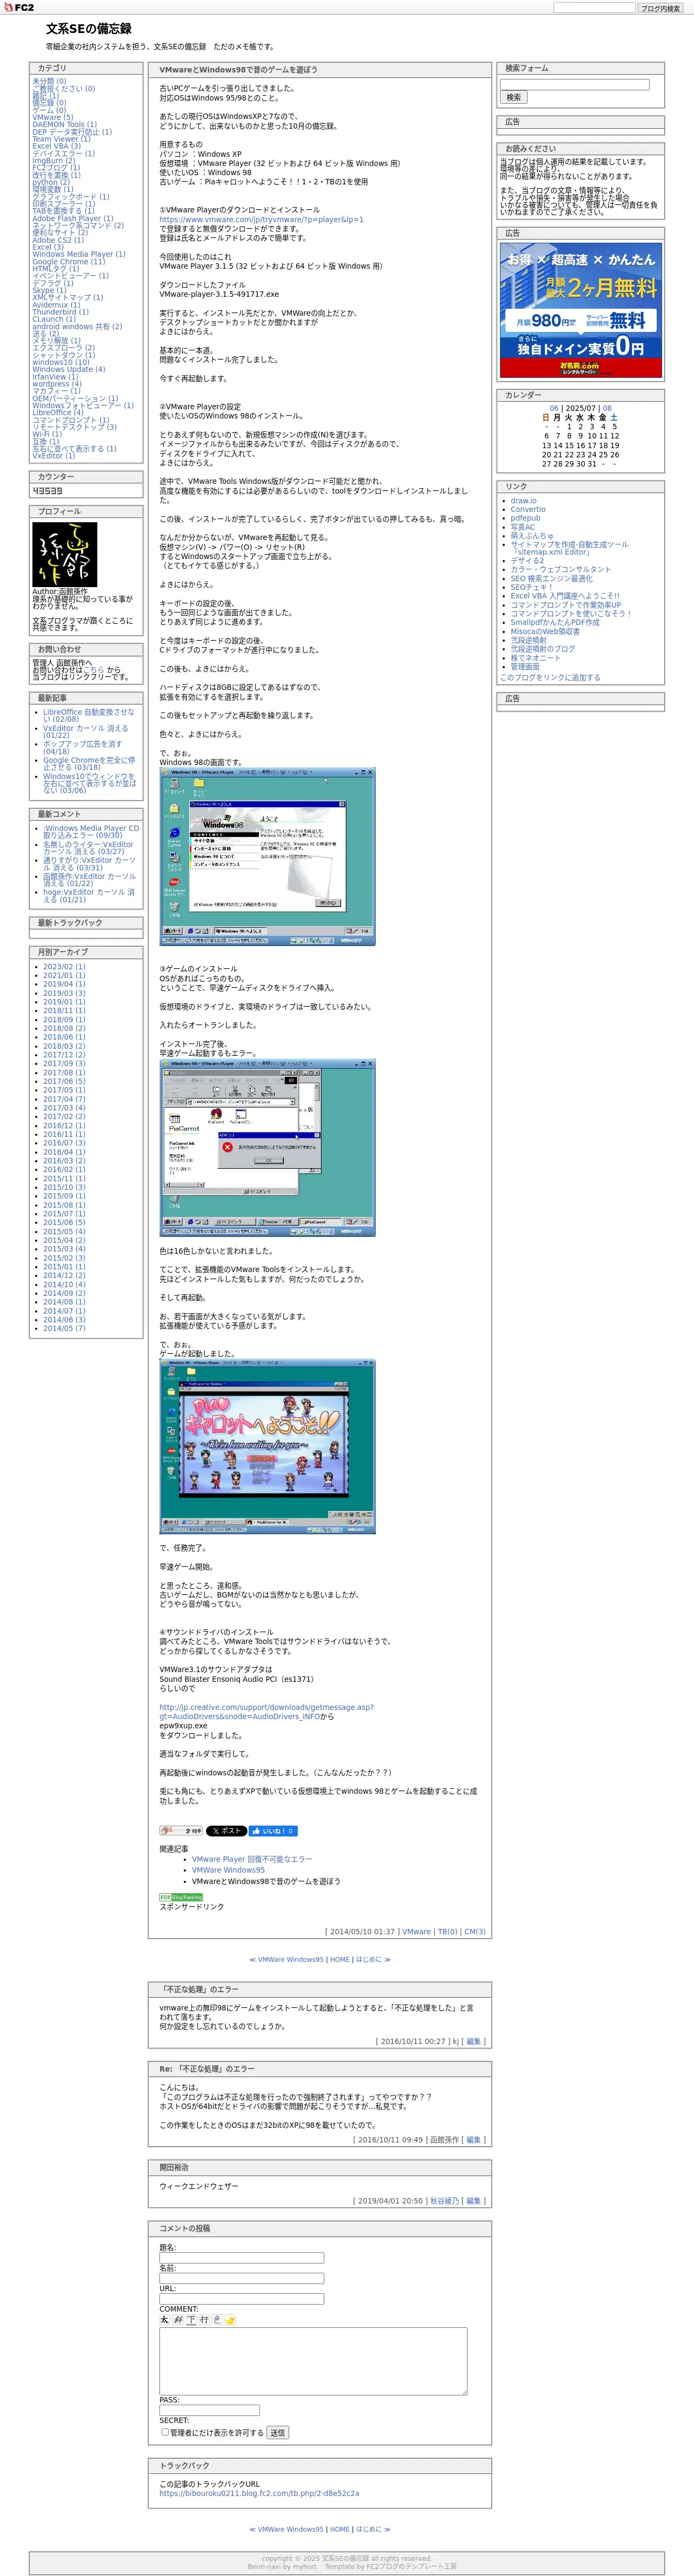Click the FC2 logo at top left
694x2576 pixels.
(x=18, y=7)
